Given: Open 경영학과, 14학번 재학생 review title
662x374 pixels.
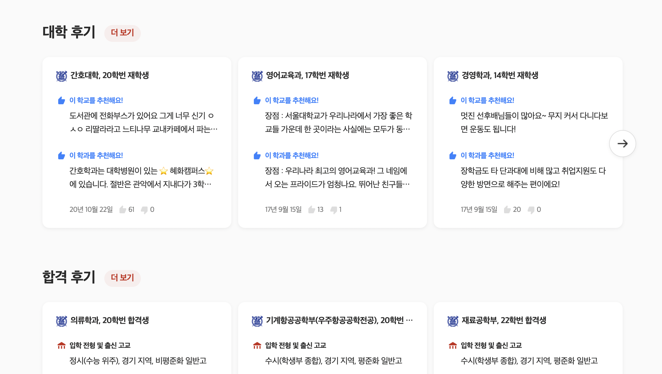Looking at the screenshot, I should coord(500,75).
